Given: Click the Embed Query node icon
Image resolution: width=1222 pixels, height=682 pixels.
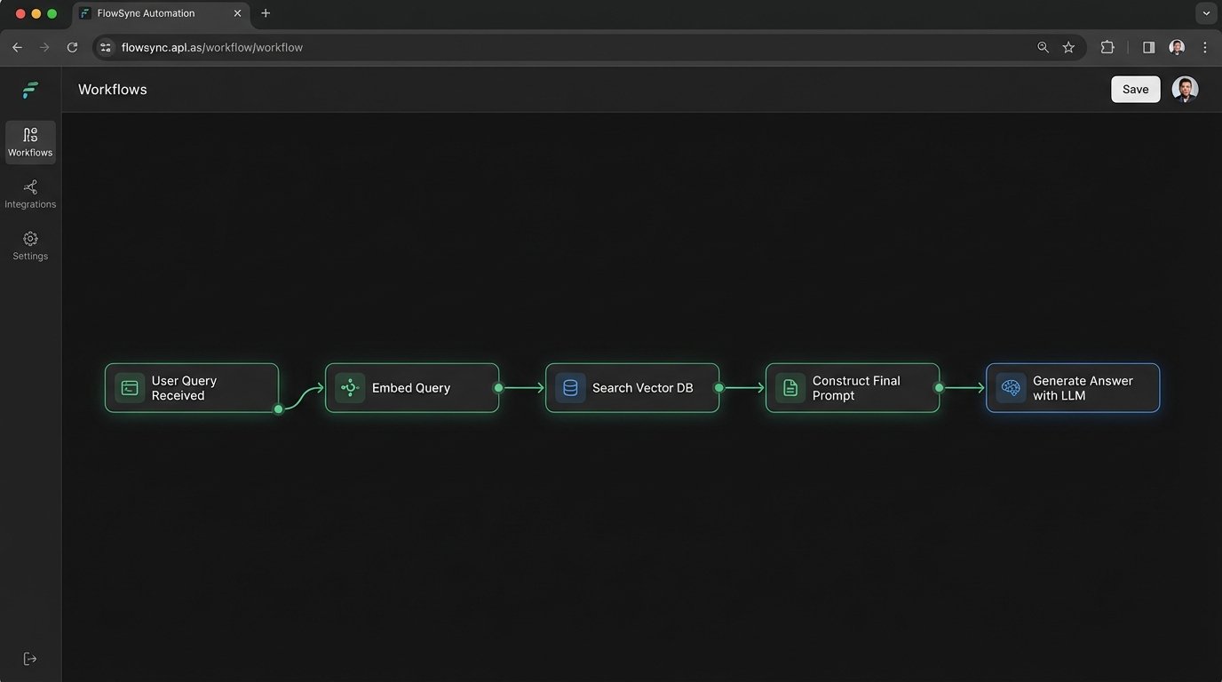Looking at the screenshot, I should (x=350, y=388).
